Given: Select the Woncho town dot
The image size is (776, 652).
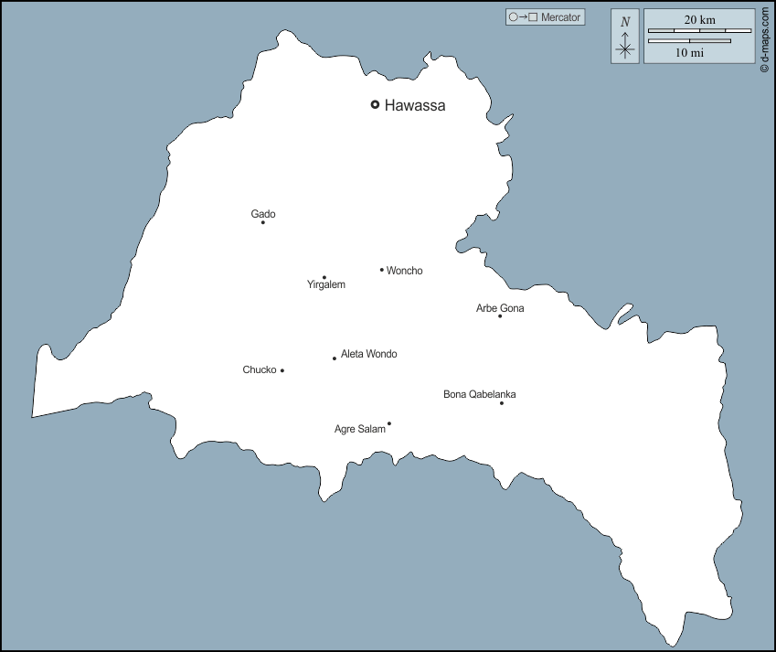Looking at the screenshot, I should 381,268.
